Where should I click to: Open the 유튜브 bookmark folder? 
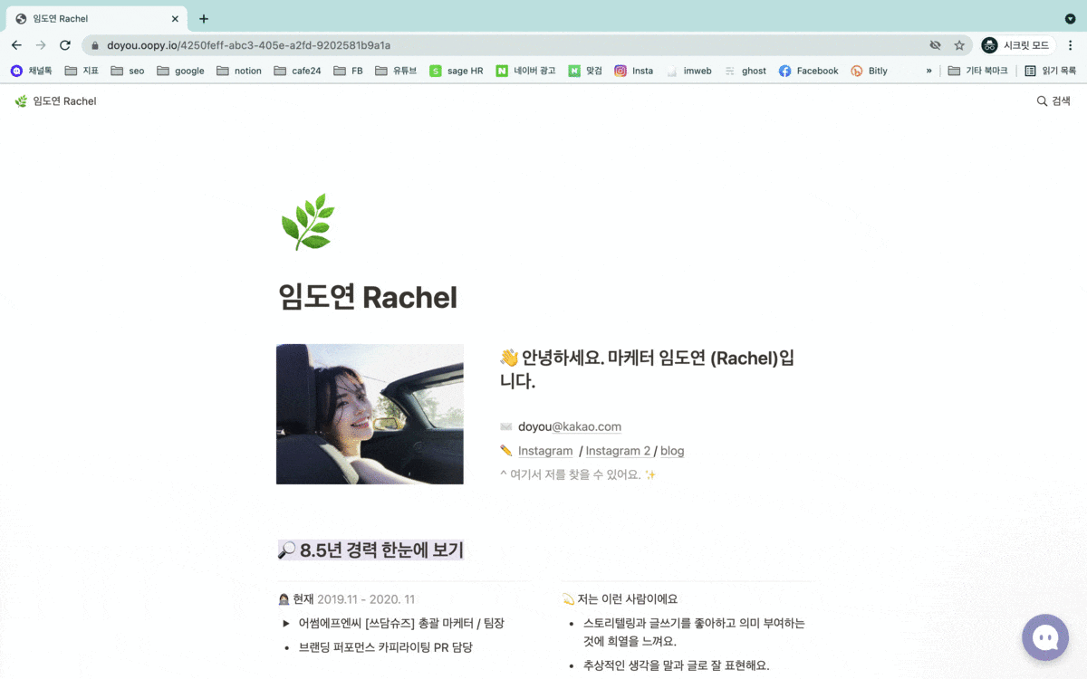point(396,71)
